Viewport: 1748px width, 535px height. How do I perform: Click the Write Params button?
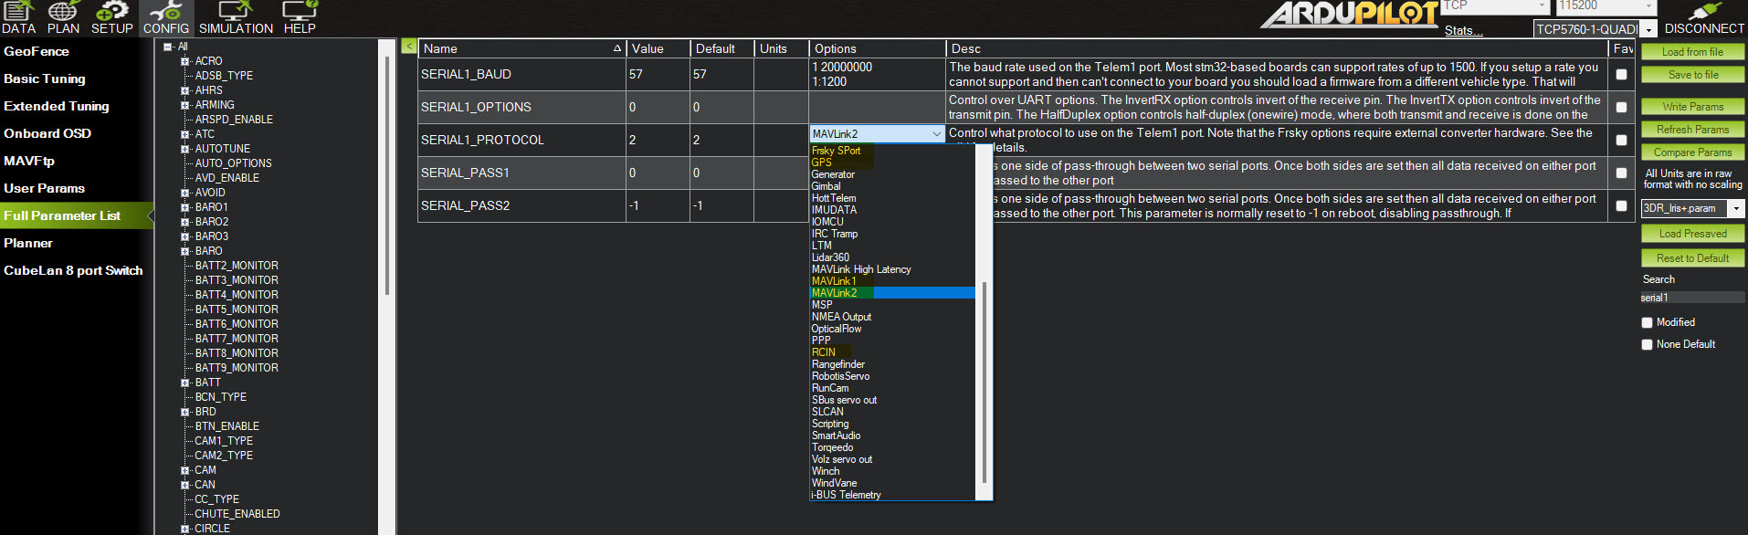1692,107
